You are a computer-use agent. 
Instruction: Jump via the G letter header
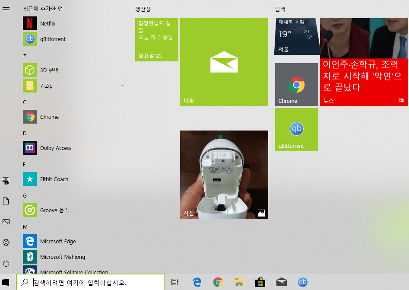point(25,195)
